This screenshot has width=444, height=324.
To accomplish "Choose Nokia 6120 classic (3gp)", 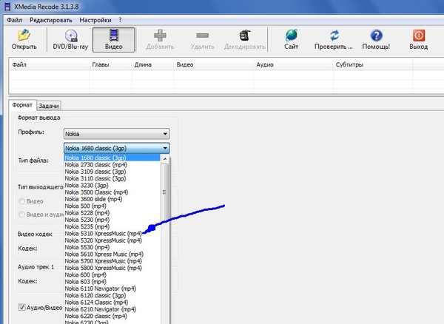I will pyautogui.click(x=112, y=295).
